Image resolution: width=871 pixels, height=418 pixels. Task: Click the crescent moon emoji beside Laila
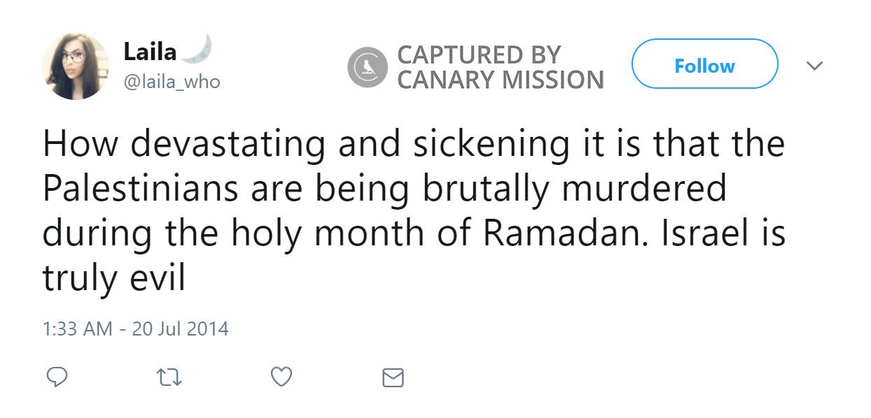click(x=199, y=49)
